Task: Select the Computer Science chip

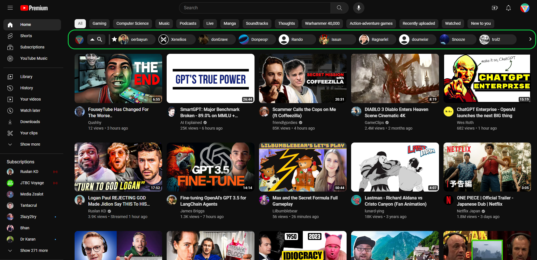Action: click(132, 23)
